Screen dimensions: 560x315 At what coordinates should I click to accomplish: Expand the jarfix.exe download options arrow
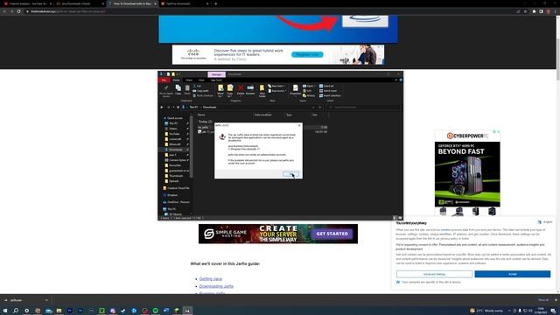[46, 300]
